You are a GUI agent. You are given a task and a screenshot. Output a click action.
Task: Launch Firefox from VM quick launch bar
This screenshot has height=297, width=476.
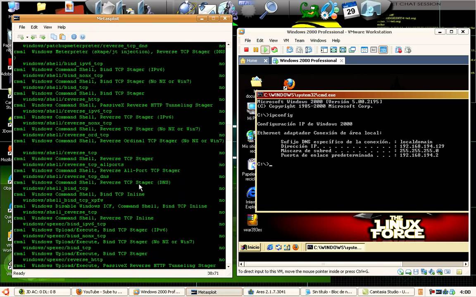[295, 247]
